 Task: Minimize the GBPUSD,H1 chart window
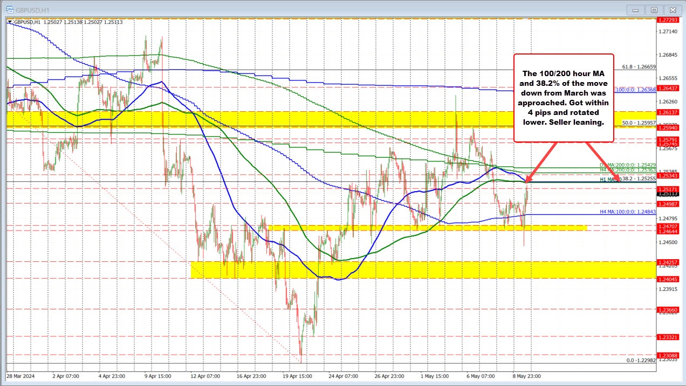tap(636, 10)
